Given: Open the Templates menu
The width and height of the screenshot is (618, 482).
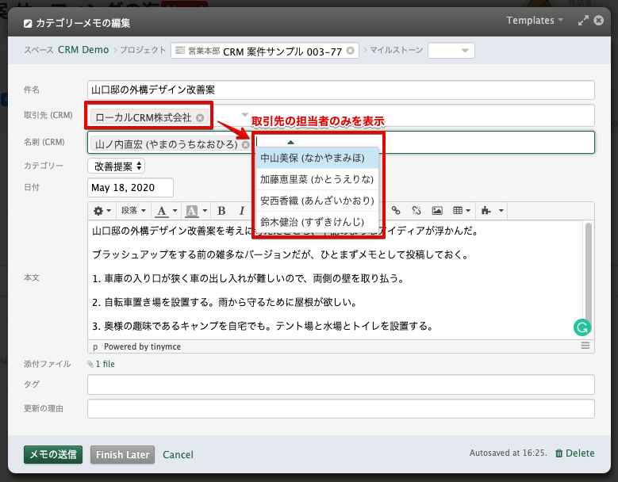Looking at the screenshot, I should (x=535, y=20).
